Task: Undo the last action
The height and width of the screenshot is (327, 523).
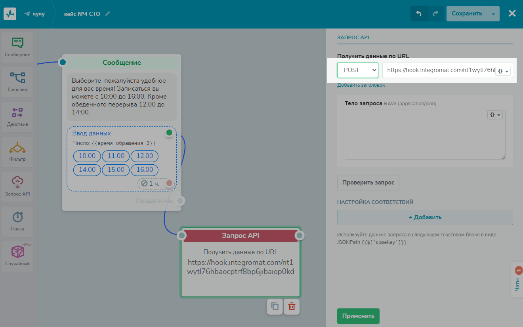Action: tap(419, 13)
